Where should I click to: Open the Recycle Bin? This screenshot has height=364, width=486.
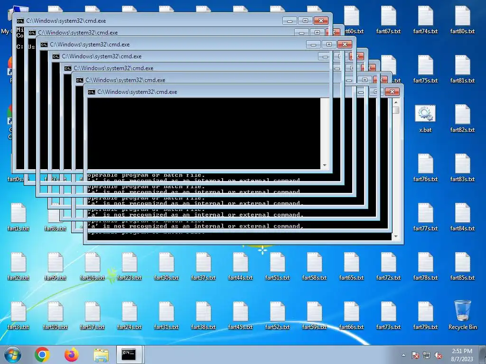462,315
